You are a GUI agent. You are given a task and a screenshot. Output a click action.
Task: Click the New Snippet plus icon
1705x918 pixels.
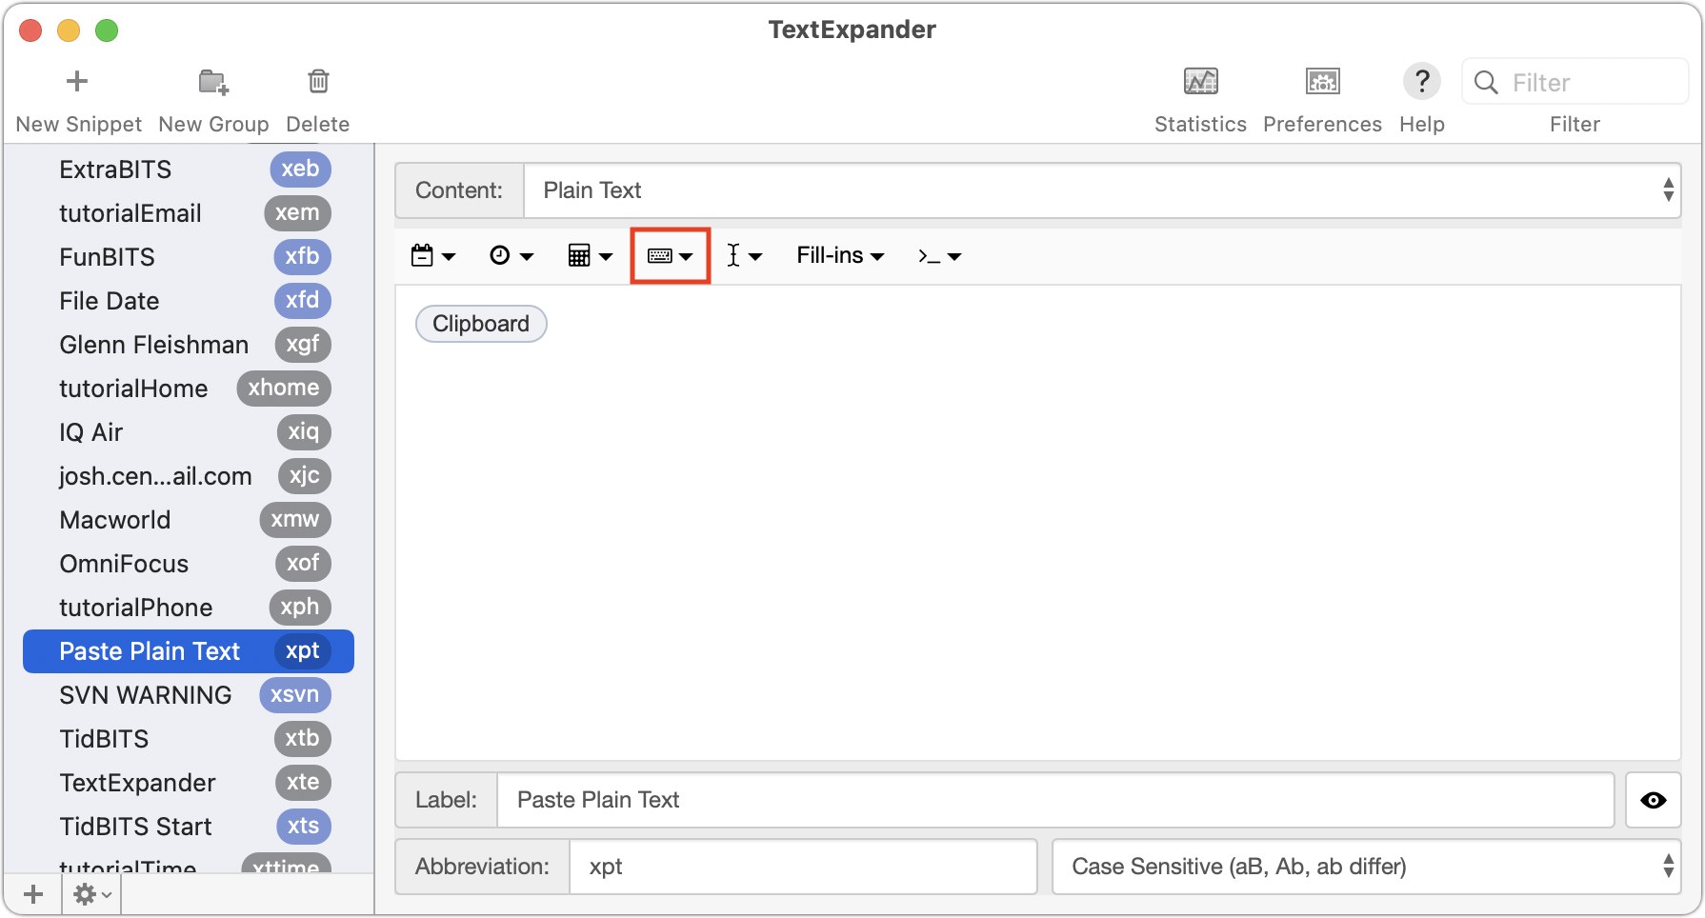click(x=77, y=82)
